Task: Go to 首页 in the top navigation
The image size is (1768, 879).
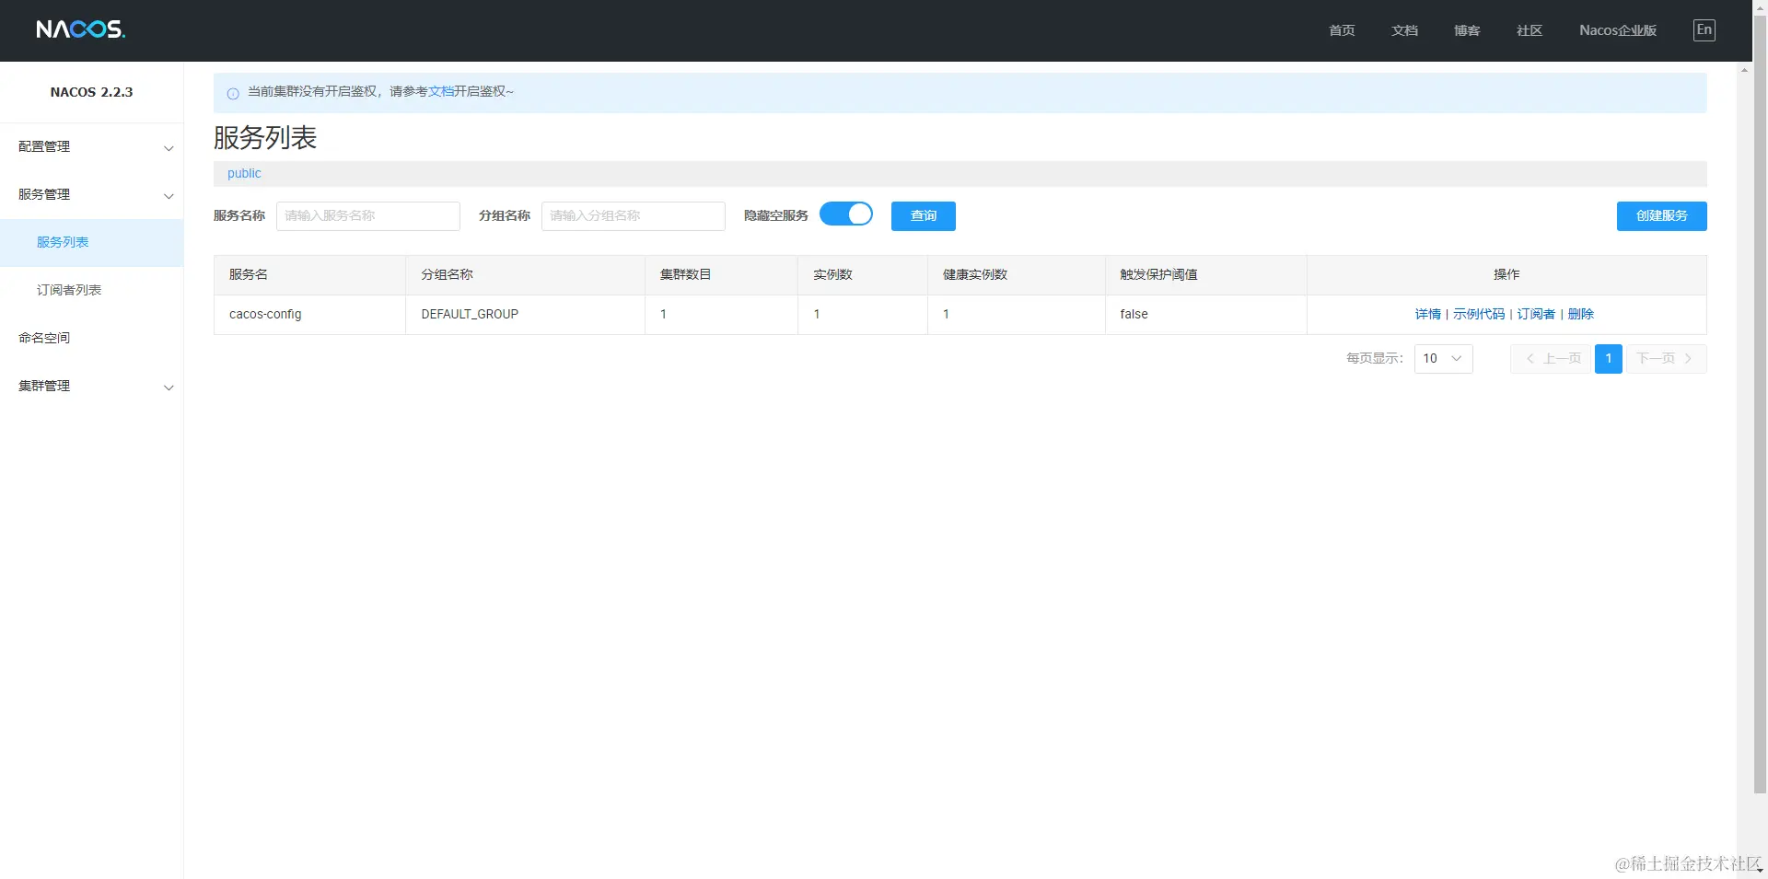Action: 1342,30
